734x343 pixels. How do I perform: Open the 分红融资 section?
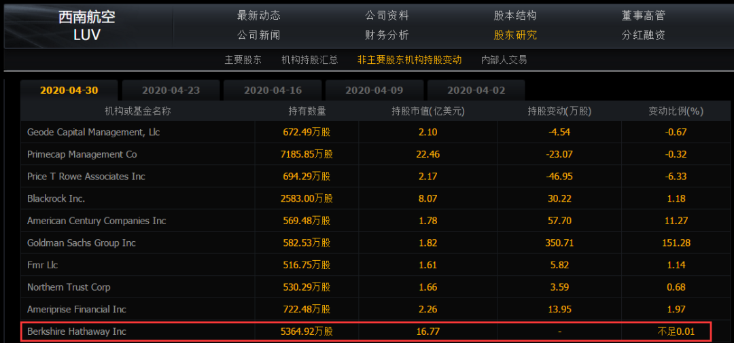pyautogui.click(x=643, y=35)
